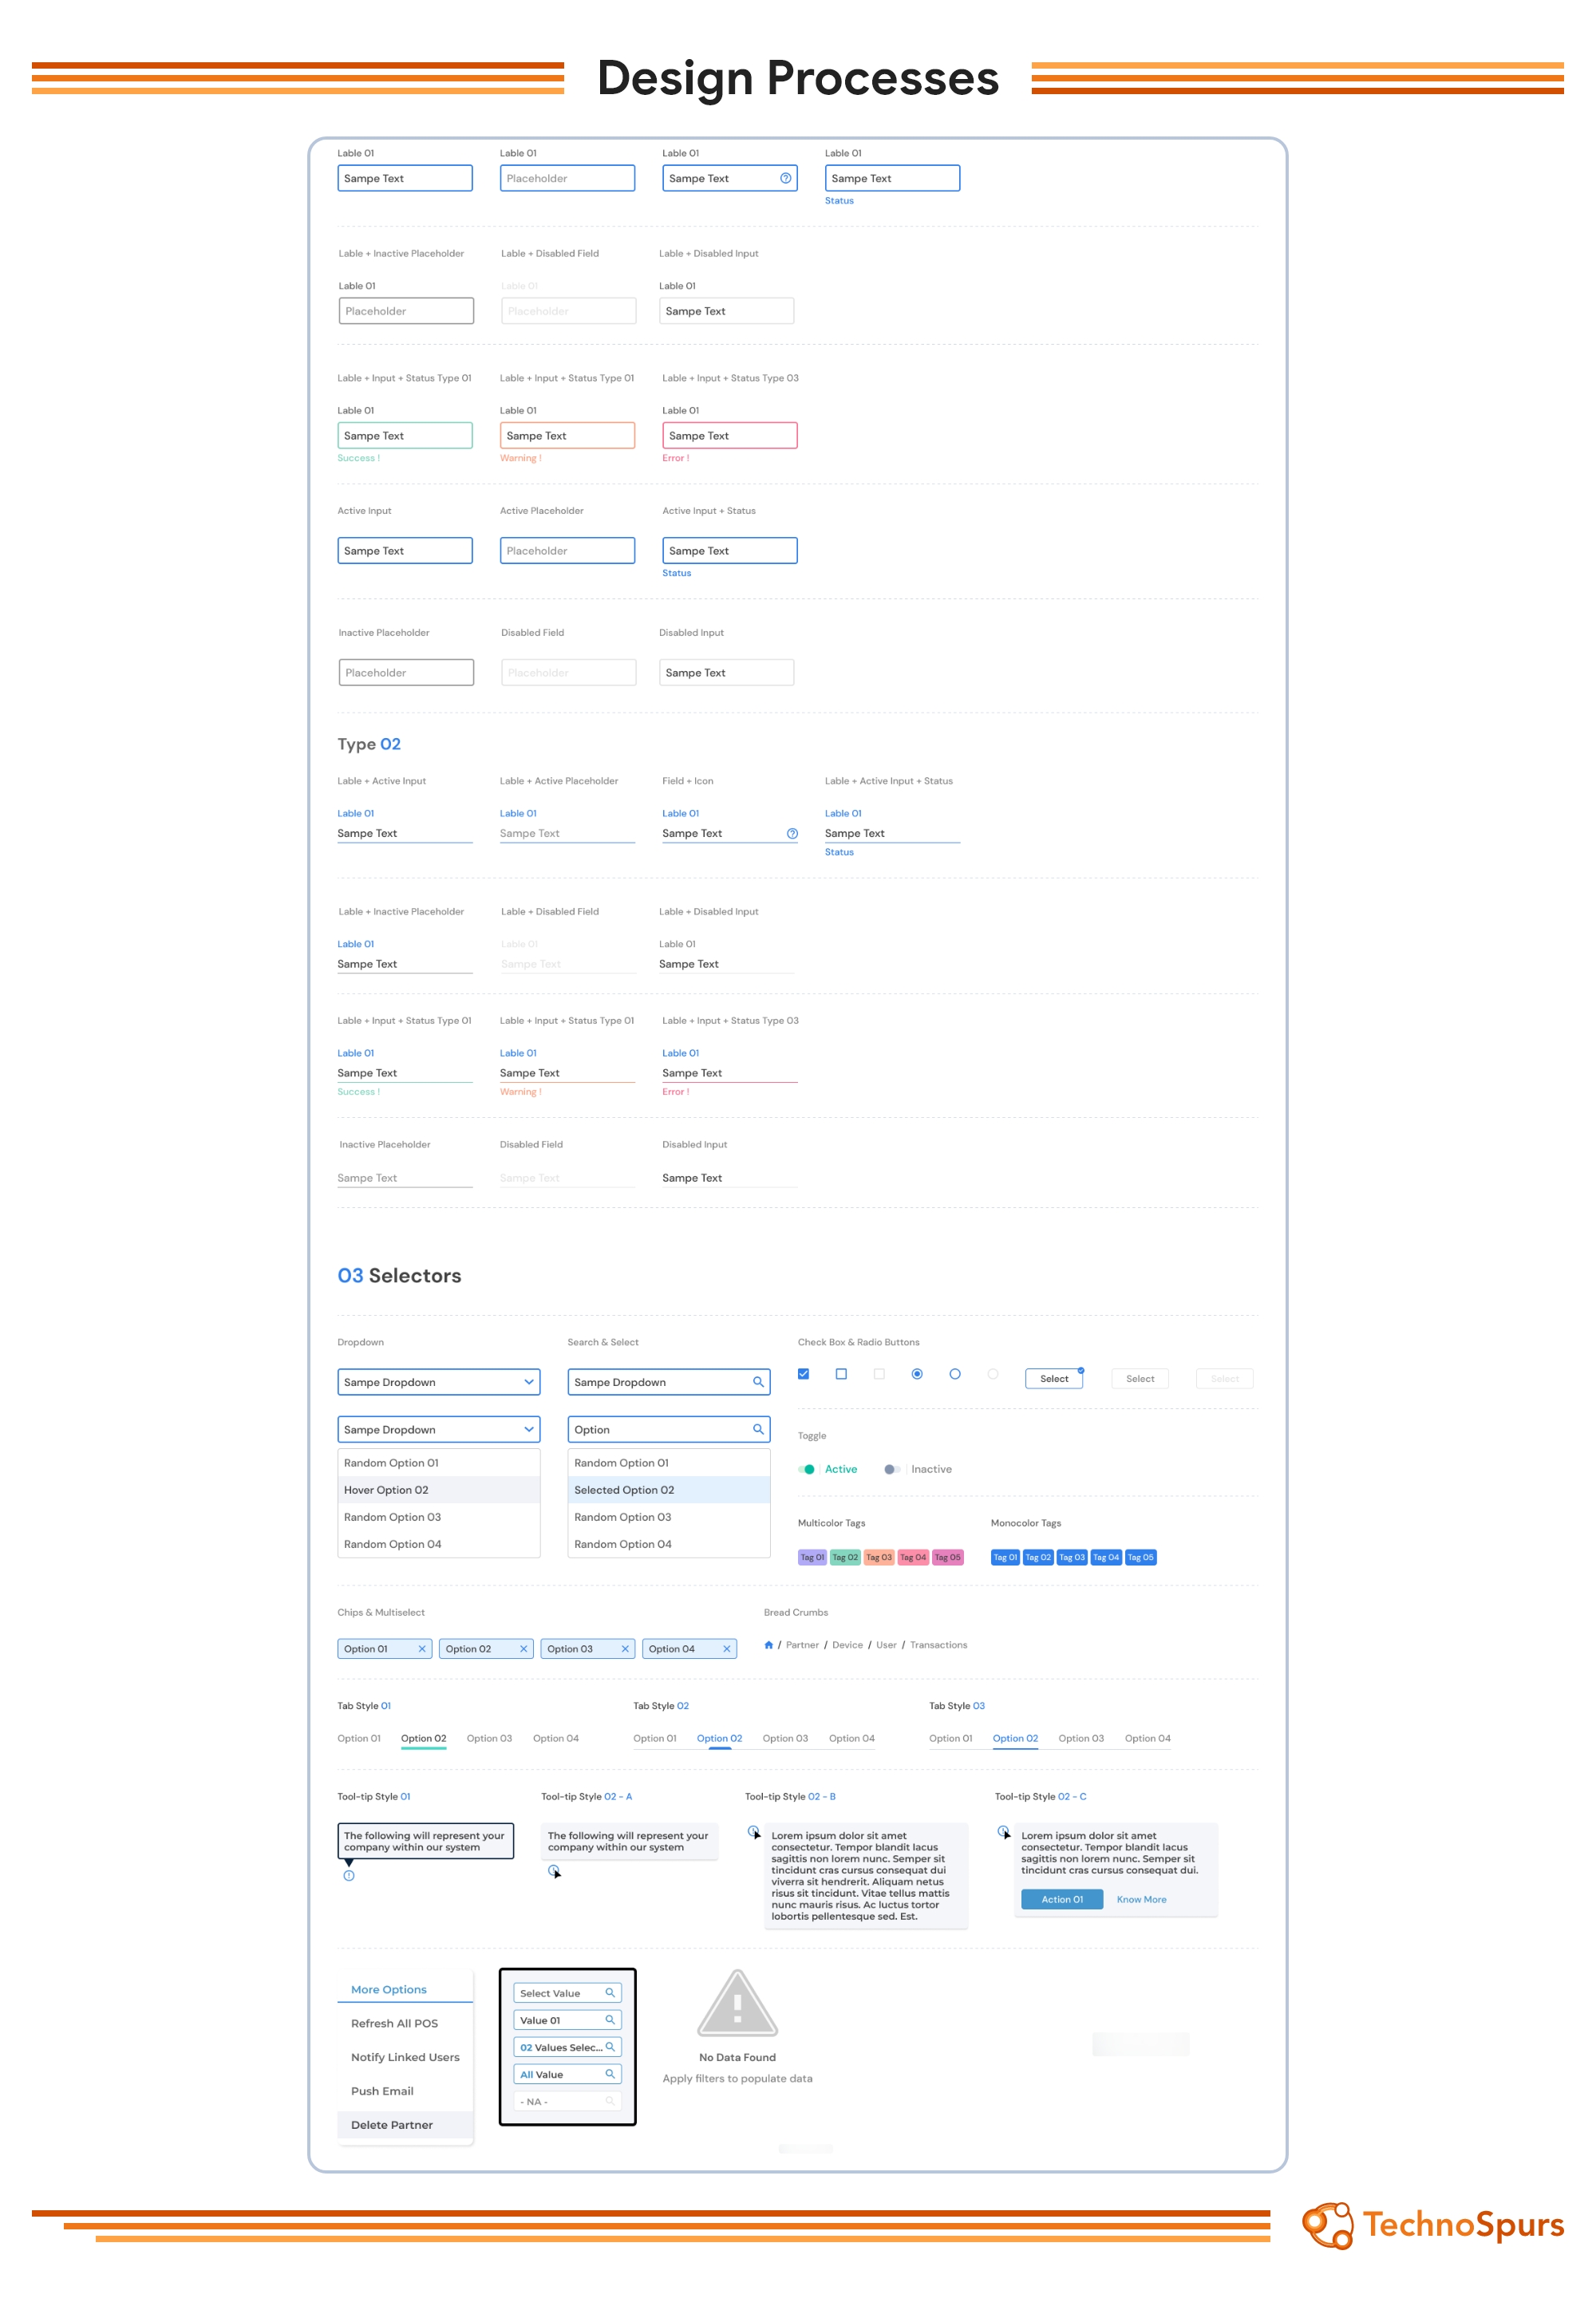This screenshot has width=1596, height=2298.
Task: Click the search icon in the Value 01 filter
Action: coord(610,2020)
